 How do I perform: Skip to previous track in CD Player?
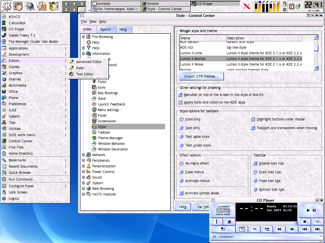(x=305, y=229)
